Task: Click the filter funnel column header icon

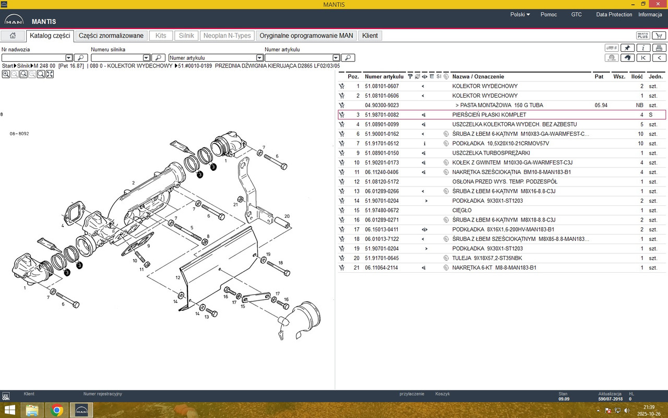Action: (x=410, y=76)
